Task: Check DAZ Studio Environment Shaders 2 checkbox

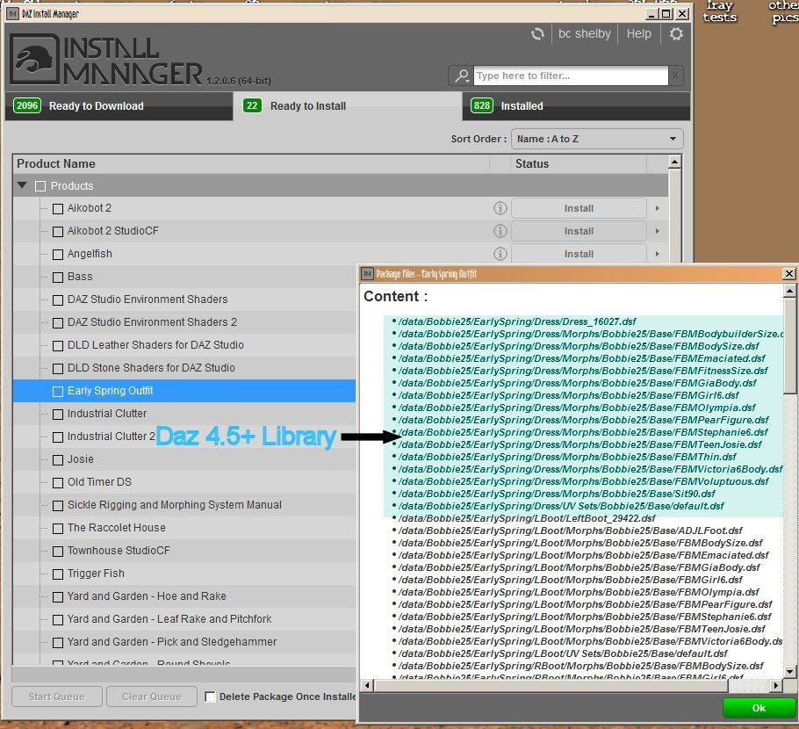Action: point(58,322)
